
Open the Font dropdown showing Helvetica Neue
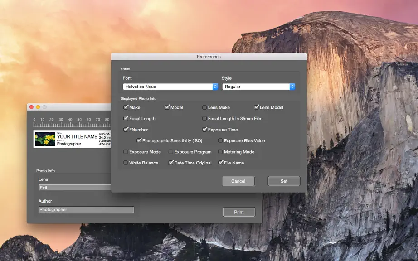[170, 87]
